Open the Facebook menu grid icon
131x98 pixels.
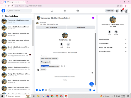point(117,11)
